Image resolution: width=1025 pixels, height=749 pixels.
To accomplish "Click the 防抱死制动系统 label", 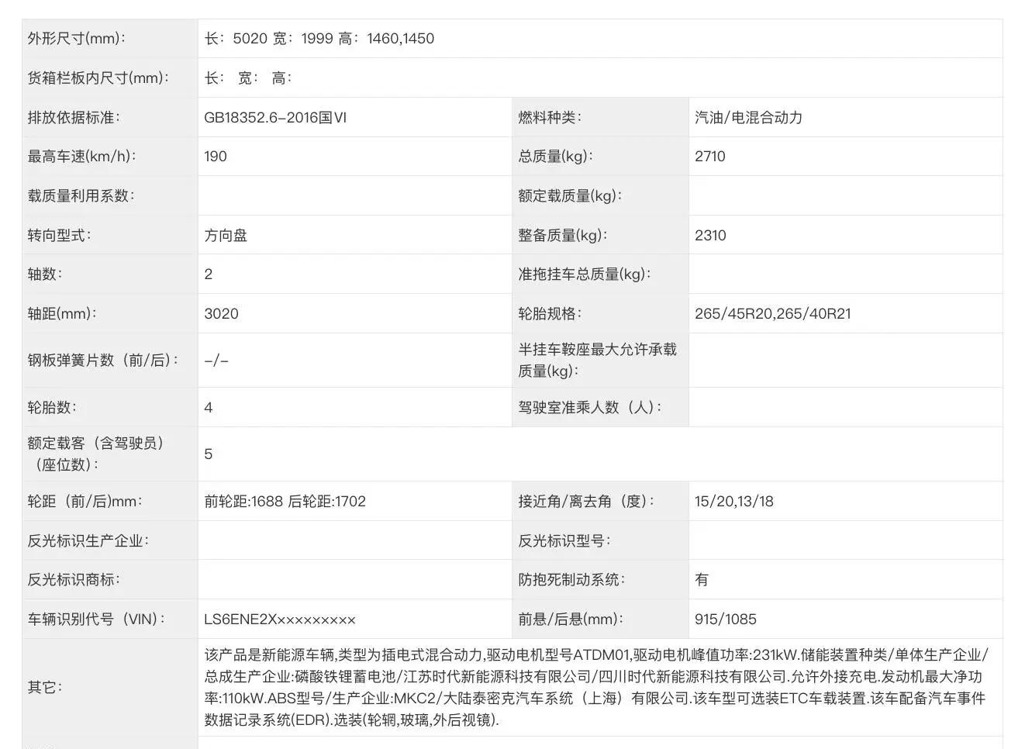I will pos(571,580).
